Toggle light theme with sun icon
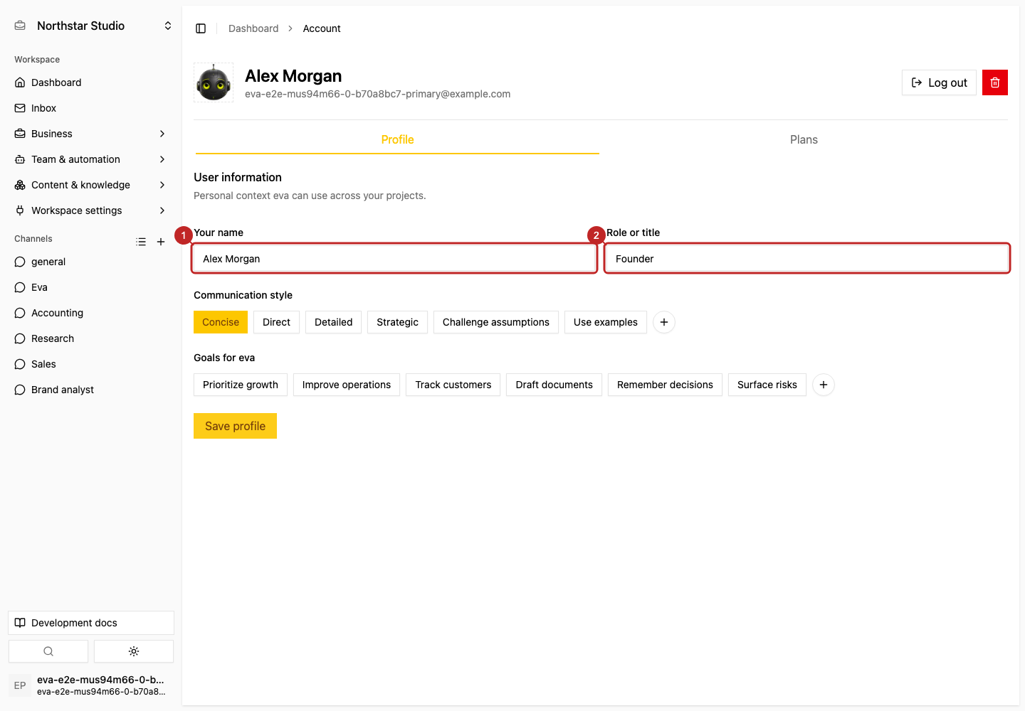This screenshot has height=711, width=1025. point(134,651)
